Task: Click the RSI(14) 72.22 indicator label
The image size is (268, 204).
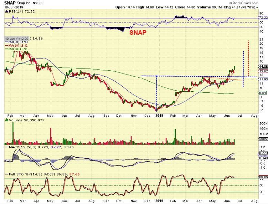Action: 22,11
